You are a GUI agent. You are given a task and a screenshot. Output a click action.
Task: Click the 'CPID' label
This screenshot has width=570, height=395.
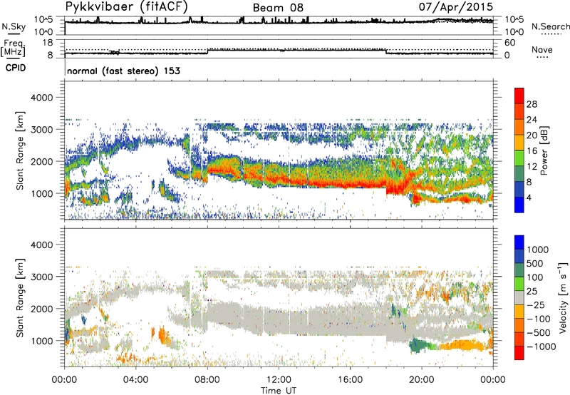click(x=16, y=68)
